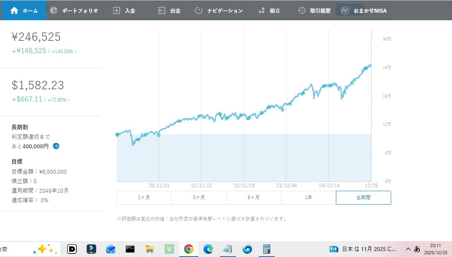The width and height of the screenshot is (452, 257).
Task: Open the 日本は11月 news widget
Action: coord(363,249)
